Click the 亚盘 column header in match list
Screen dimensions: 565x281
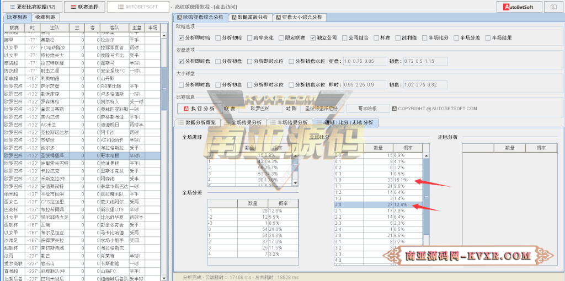click(x=137, y=28)
